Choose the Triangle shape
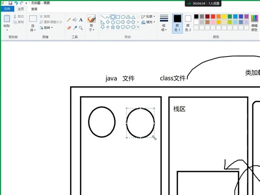Image resolution: width=260 pixels, height=195 pixels. click(x=133, y=17)
